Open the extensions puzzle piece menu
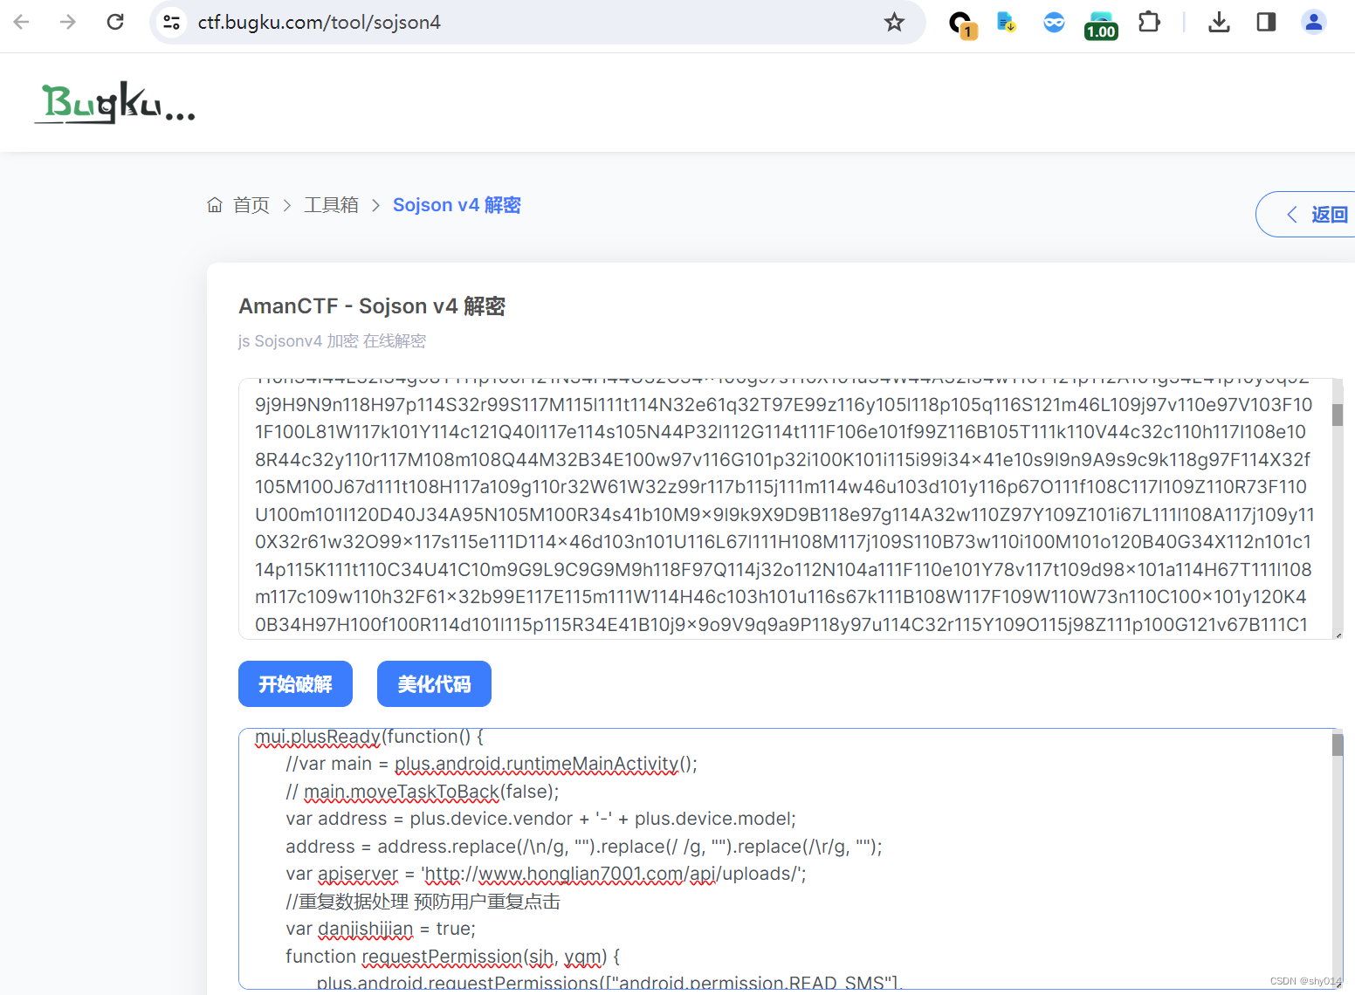The image size is (1355, 995). [1150, 22]
